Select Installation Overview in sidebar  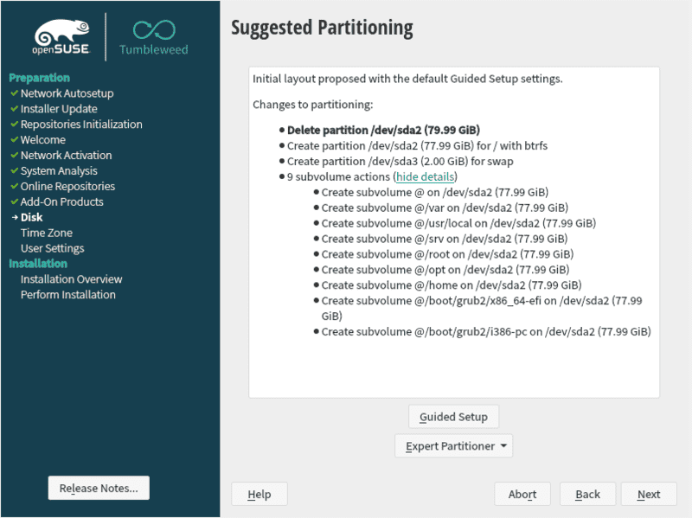point(72,279)
